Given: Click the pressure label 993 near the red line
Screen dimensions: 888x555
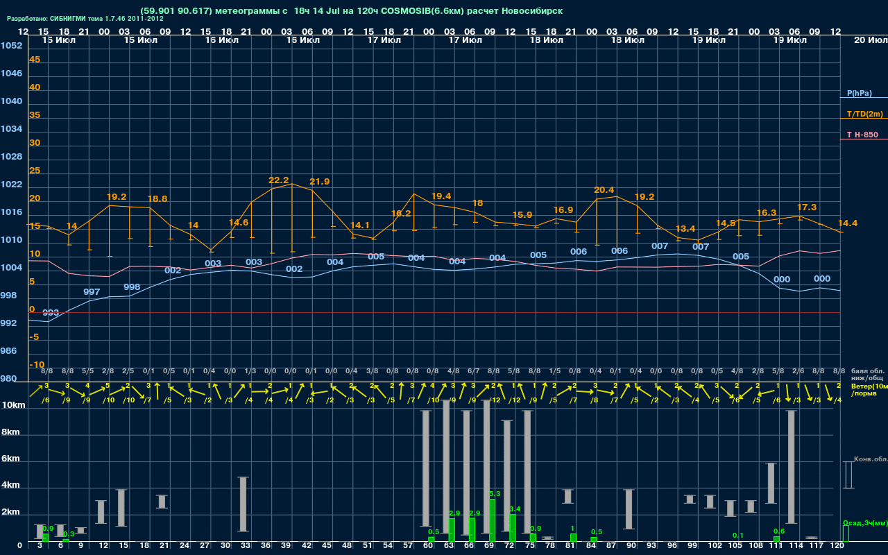Looking at the screenshot, I should point(51,313).
